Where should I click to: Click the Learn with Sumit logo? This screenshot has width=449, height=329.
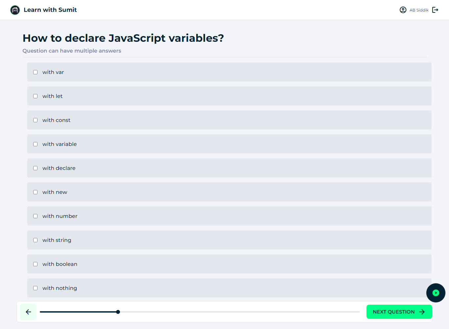tap(15, 10)
